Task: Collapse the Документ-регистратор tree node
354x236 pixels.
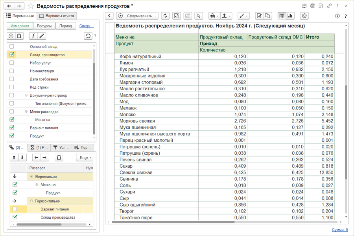Action: pyautogui.click(x=26, y=95)
